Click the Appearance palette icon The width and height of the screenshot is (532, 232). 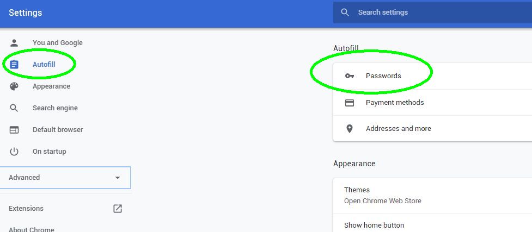coord(14,86)
